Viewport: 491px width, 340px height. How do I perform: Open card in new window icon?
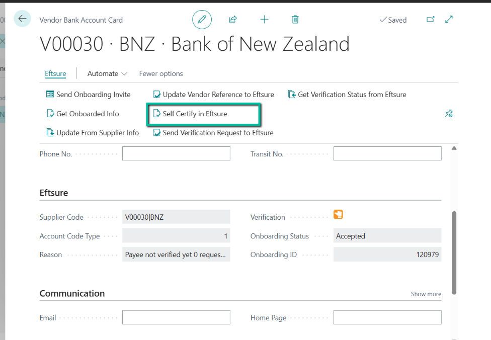[431, 20]
